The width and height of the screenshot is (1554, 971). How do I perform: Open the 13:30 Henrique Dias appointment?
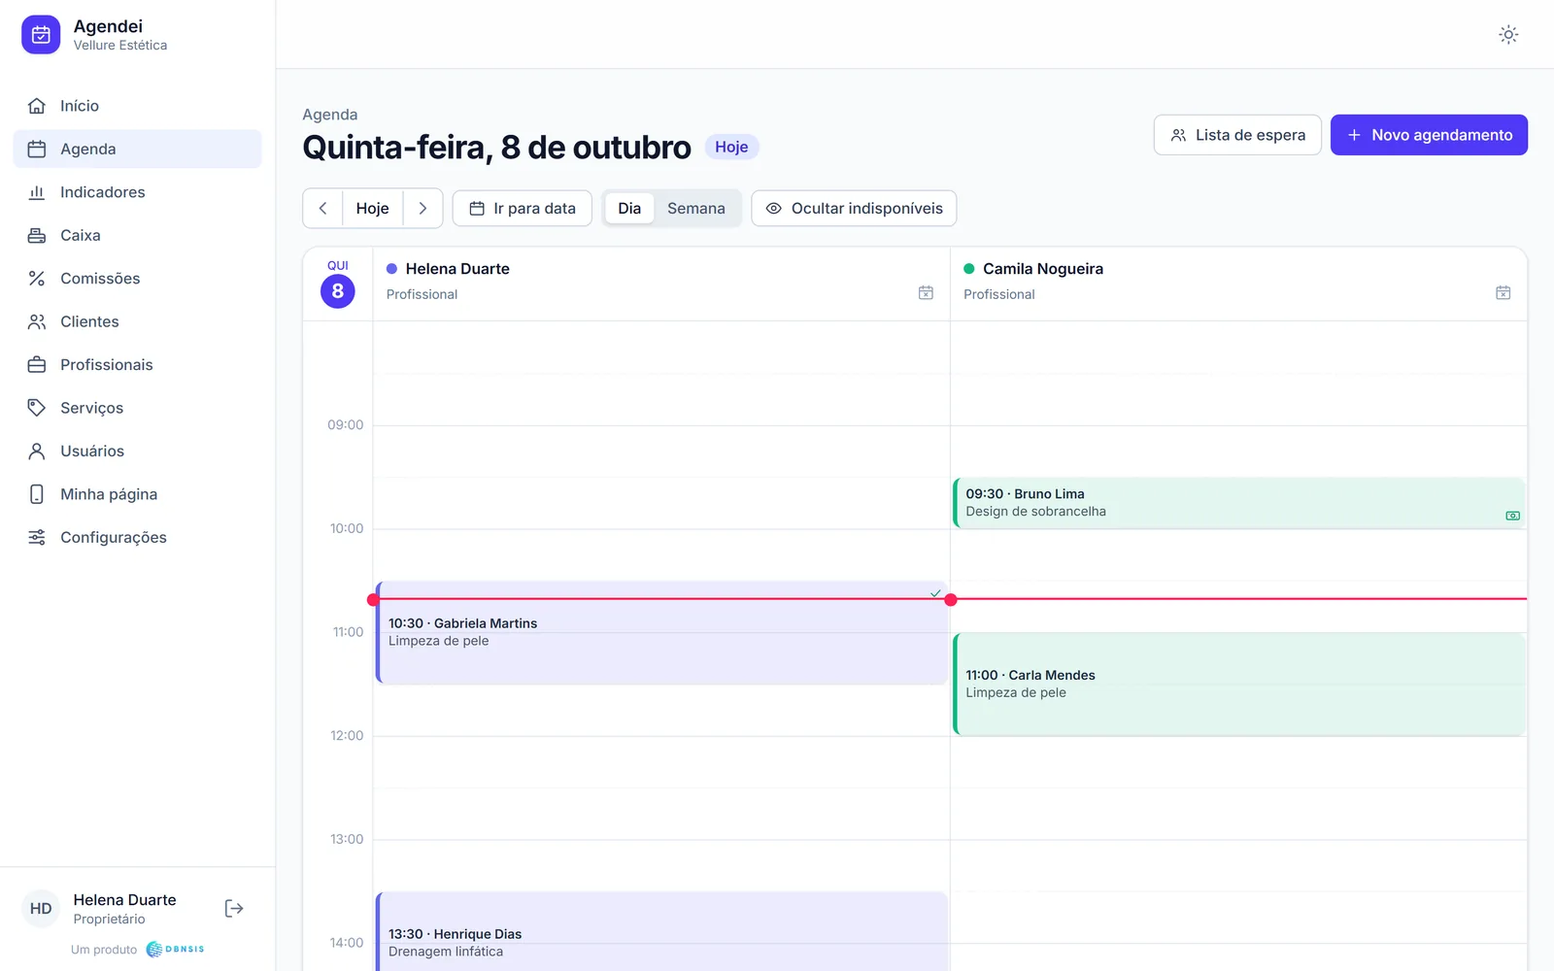pos(661,932)
